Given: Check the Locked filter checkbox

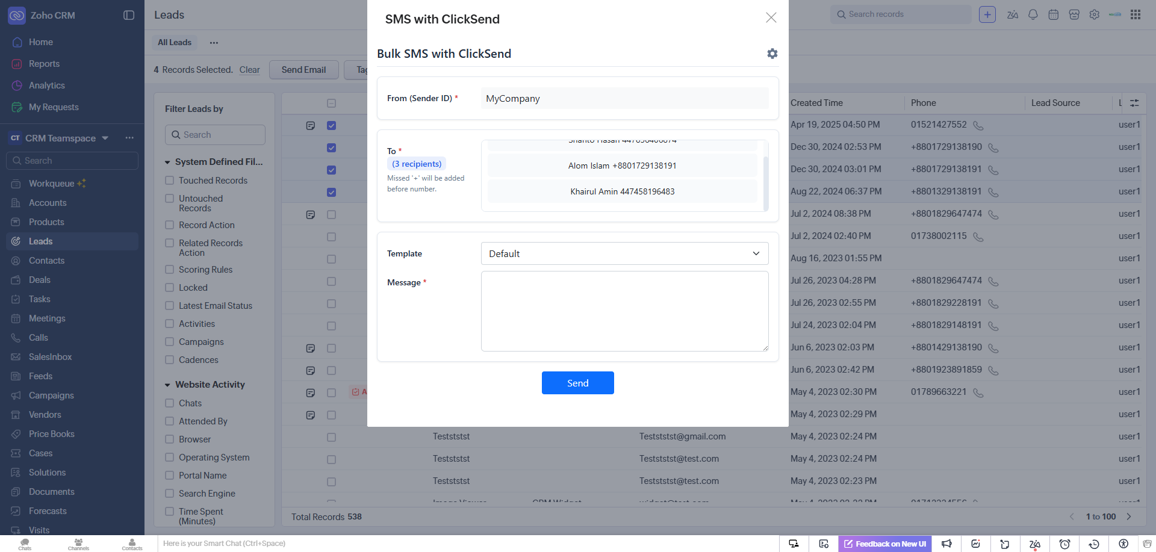Looking at the screenshot, I should pos(170,288).
